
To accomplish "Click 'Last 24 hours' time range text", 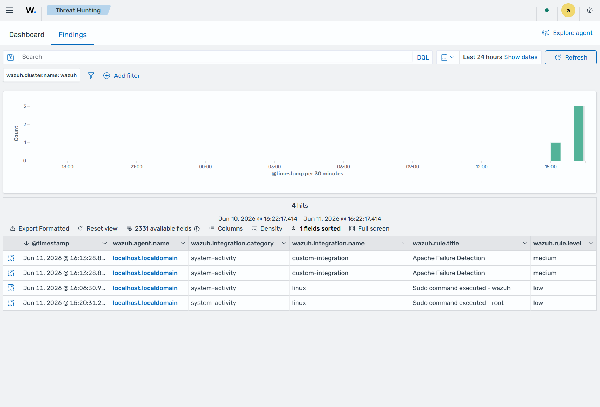I will coord(482,57).
